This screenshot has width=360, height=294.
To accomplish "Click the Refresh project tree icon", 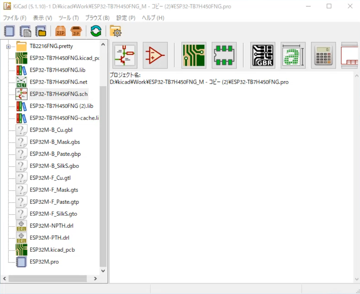I will pos(96,31).
